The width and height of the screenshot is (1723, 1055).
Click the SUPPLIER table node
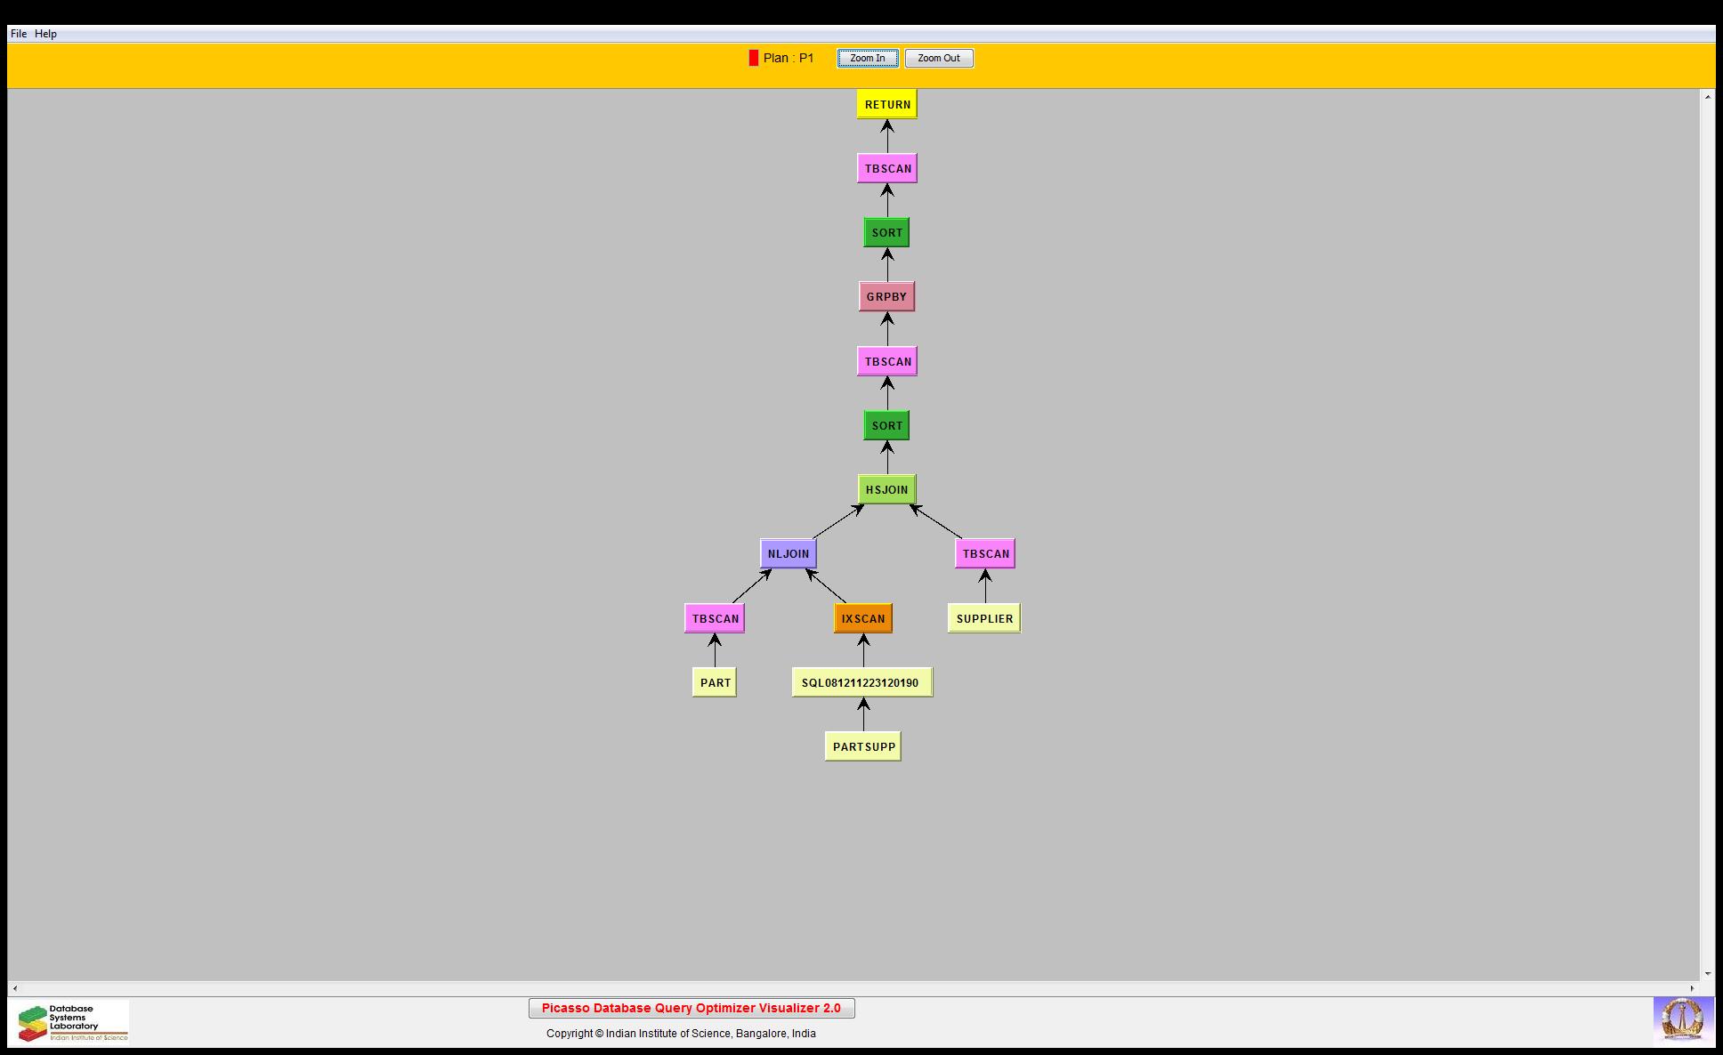(x=984, y=618)
